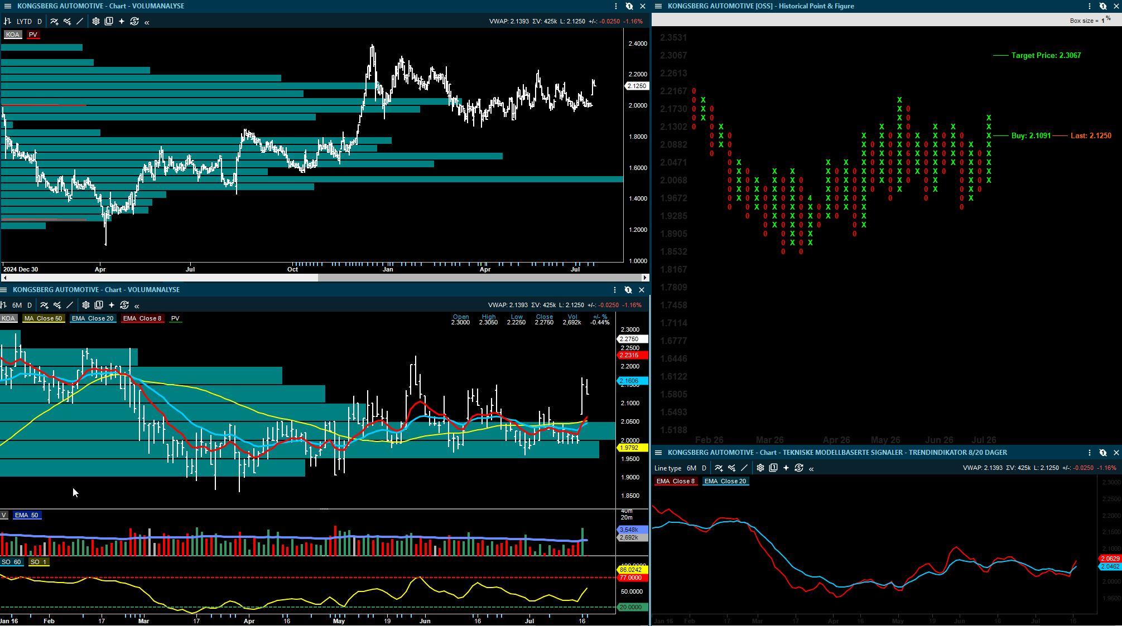
Task: Toggle currency conversion icon in the LYTD chart toolbar
Action: pos(134,21)
